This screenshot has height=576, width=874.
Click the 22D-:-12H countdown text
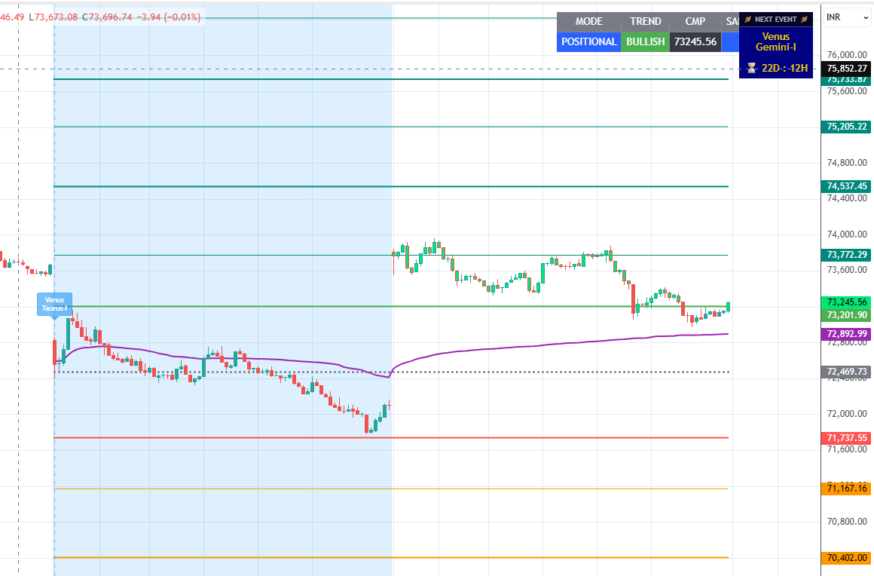(x=784, y=68)
